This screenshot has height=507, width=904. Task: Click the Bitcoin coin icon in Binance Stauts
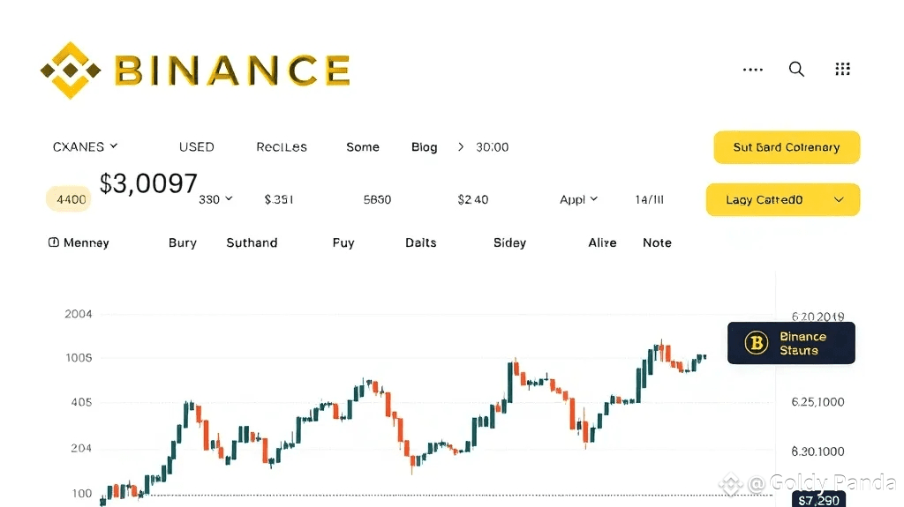(757, 343)
